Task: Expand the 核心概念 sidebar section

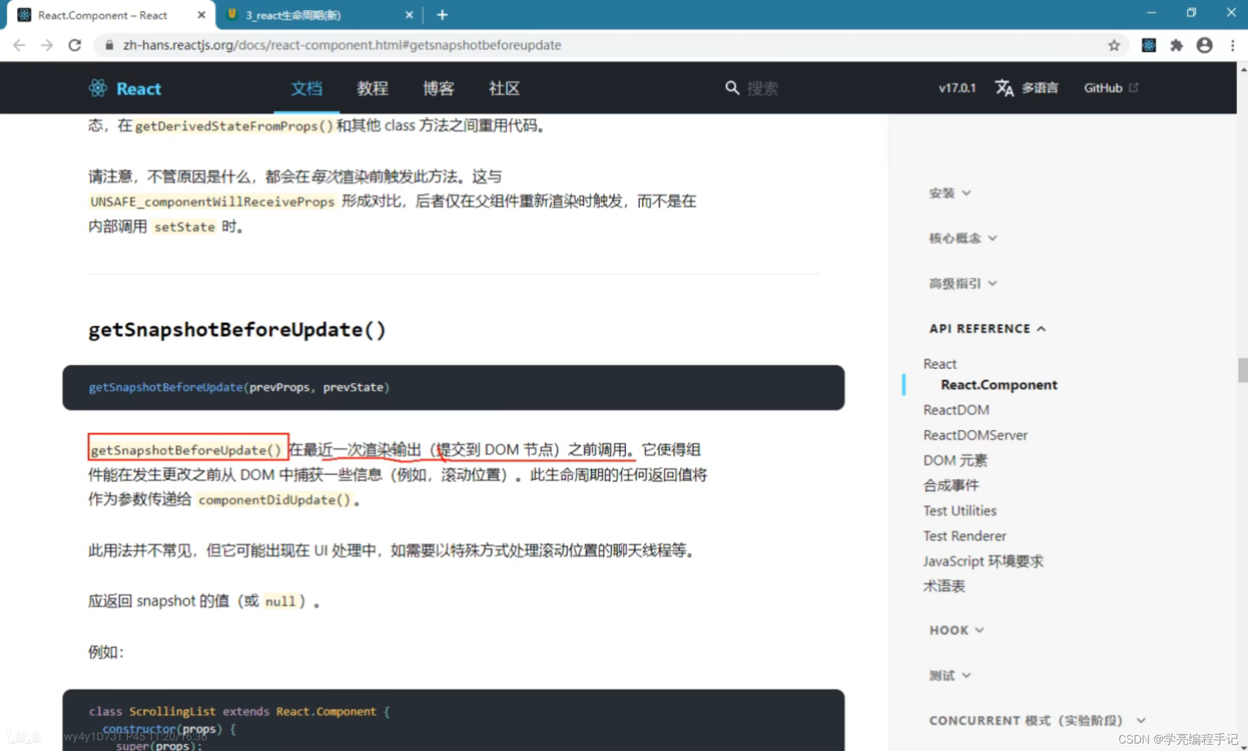Action: pyautogui.click(x=963, y=238)
